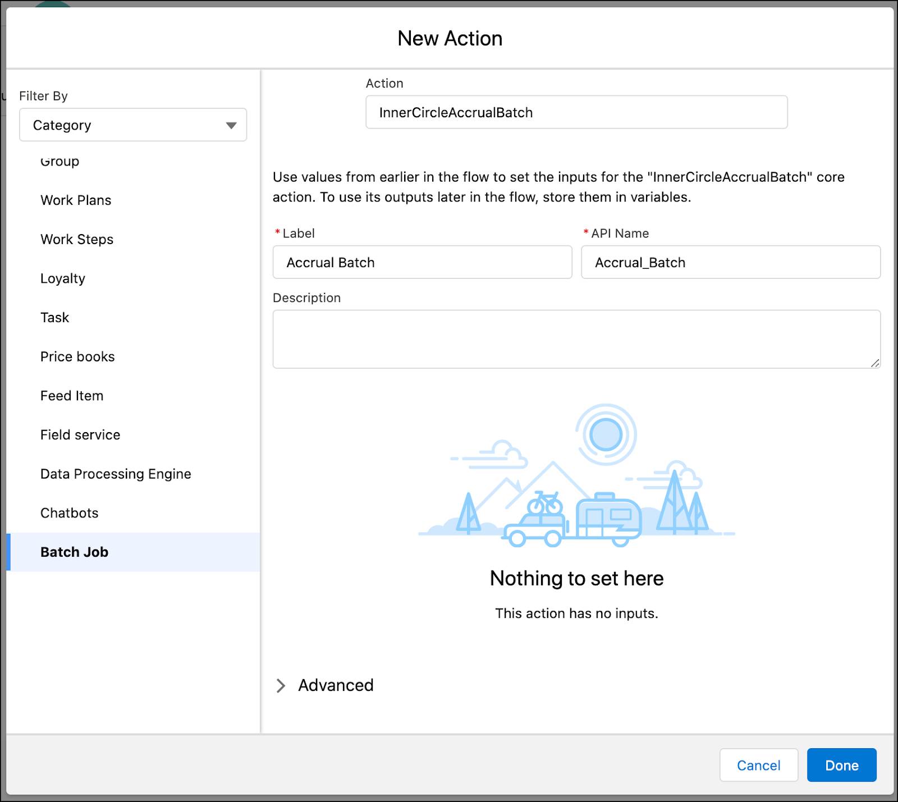This screenshot has width=898, height=802.
Task: Select the Task category
Action: click(133, 318)
